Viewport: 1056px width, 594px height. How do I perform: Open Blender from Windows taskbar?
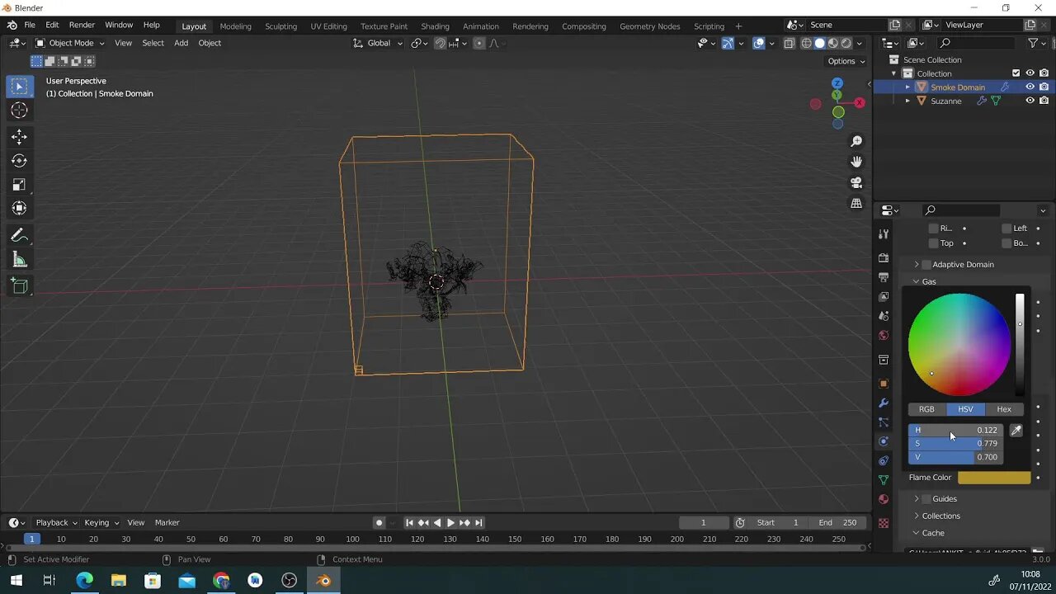tap(323, 581)
